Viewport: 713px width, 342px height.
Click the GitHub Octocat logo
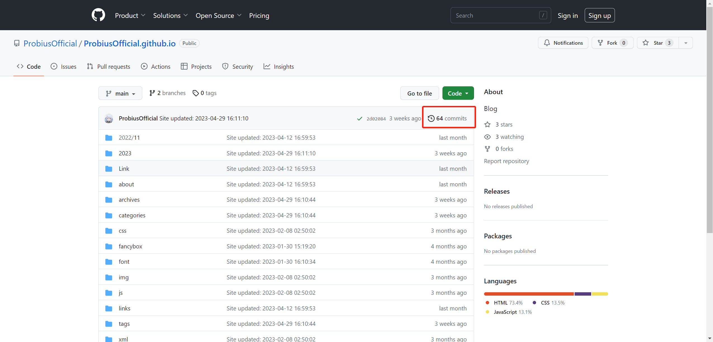[x=98, y=15]
